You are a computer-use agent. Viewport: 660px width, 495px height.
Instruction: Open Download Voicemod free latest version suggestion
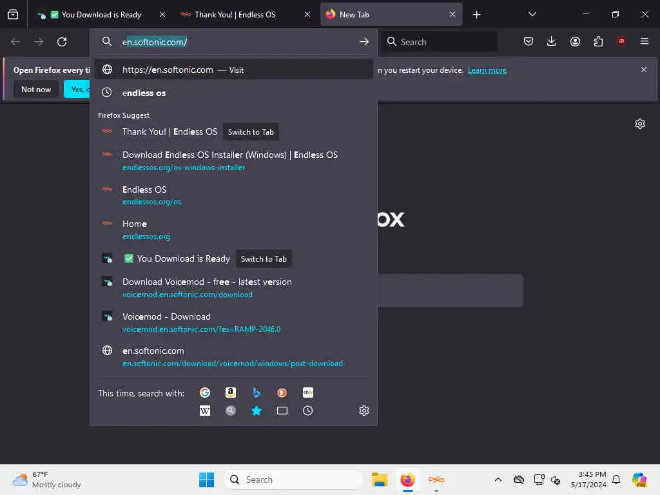coord(233,288)
